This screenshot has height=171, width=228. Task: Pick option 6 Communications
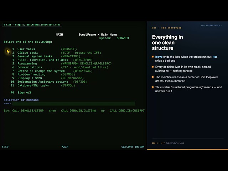point(27,67)
